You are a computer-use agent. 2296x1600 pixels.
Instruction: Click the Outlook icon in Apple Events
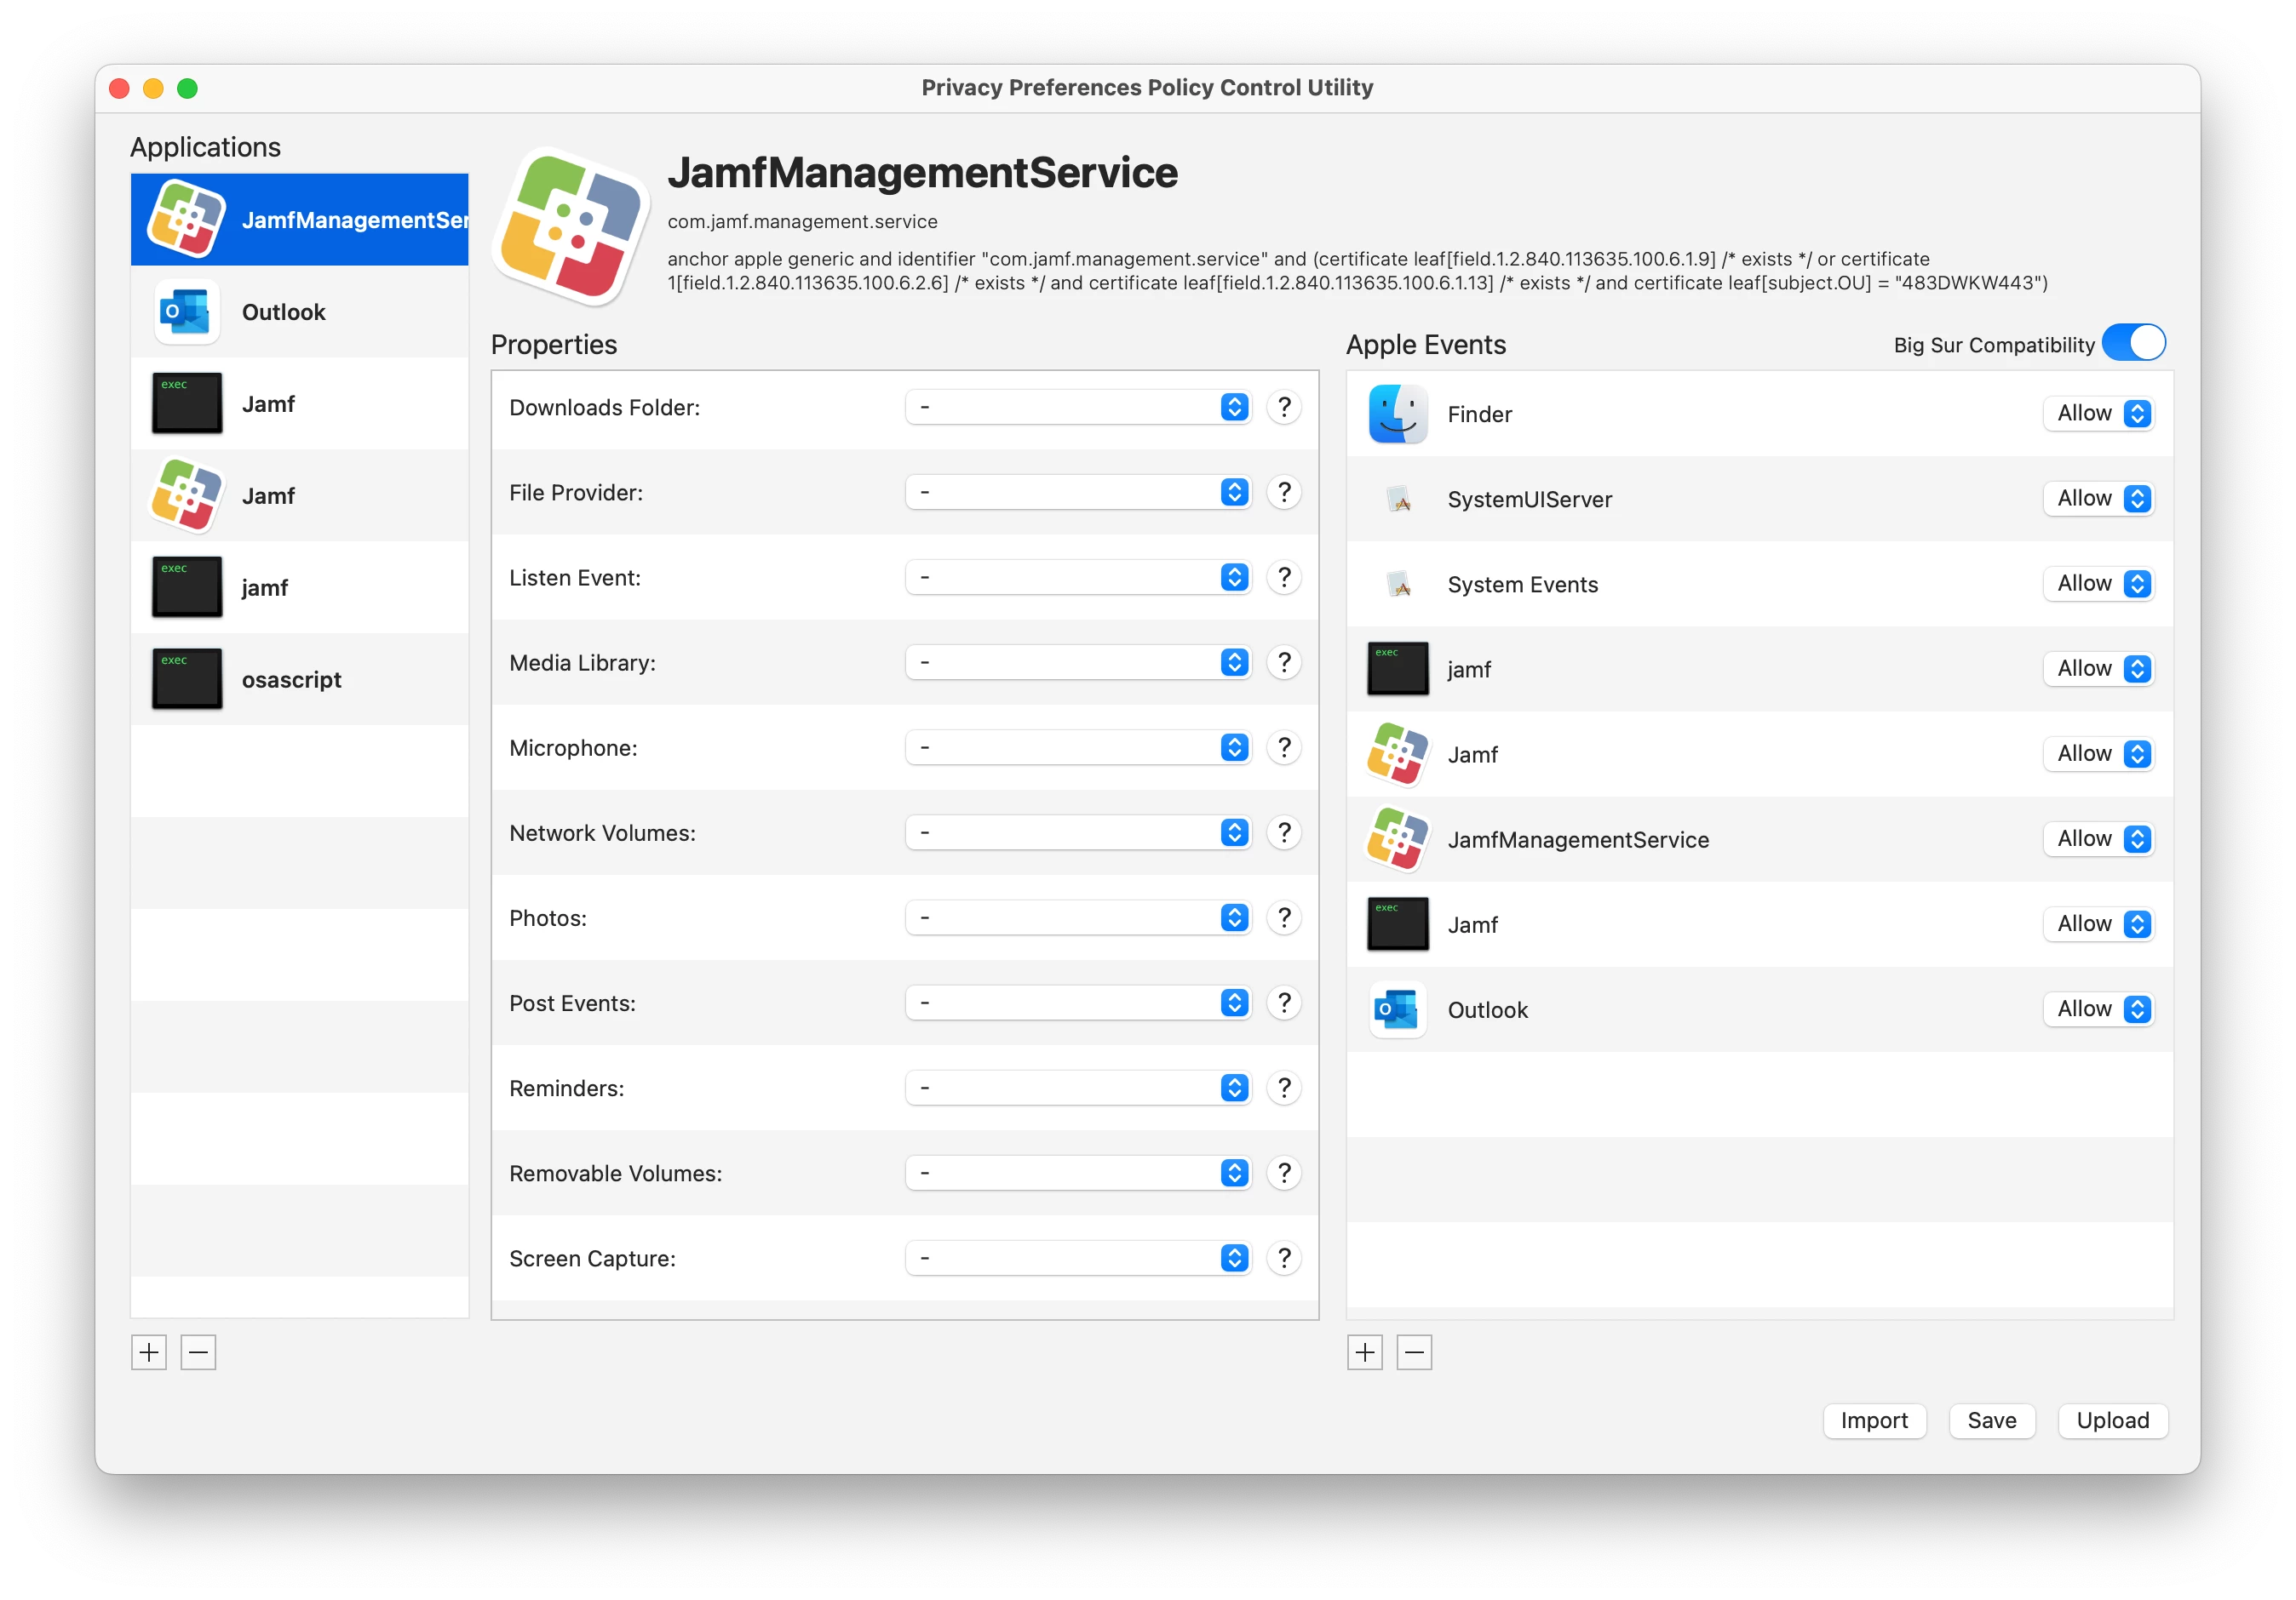point(1397,1009)
